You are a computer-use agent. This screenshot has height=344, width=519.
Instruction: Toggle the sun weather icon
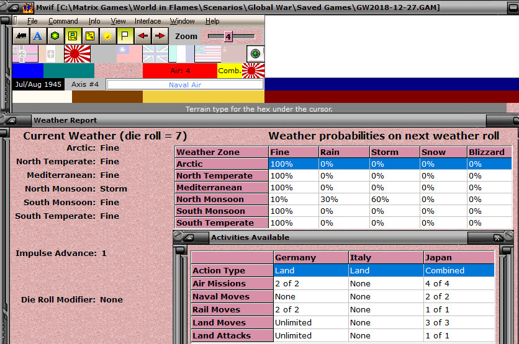[107, 36]
